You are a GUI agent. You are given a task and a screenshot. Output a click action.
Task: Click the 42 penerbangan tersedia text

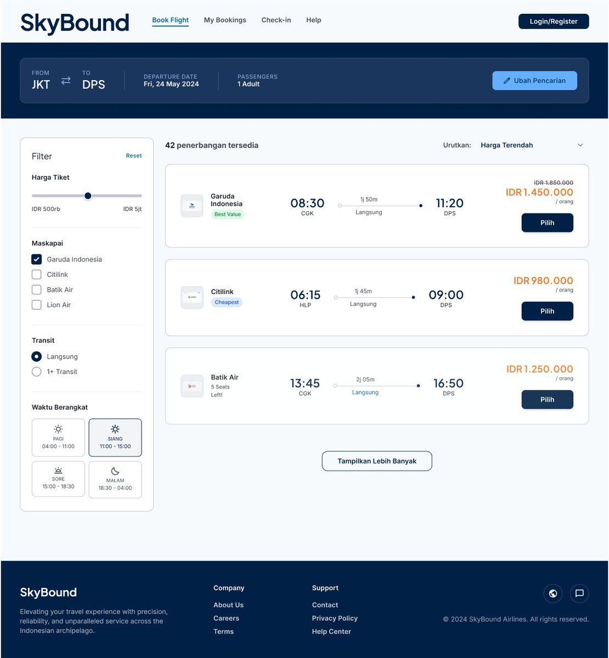(212, 145)
